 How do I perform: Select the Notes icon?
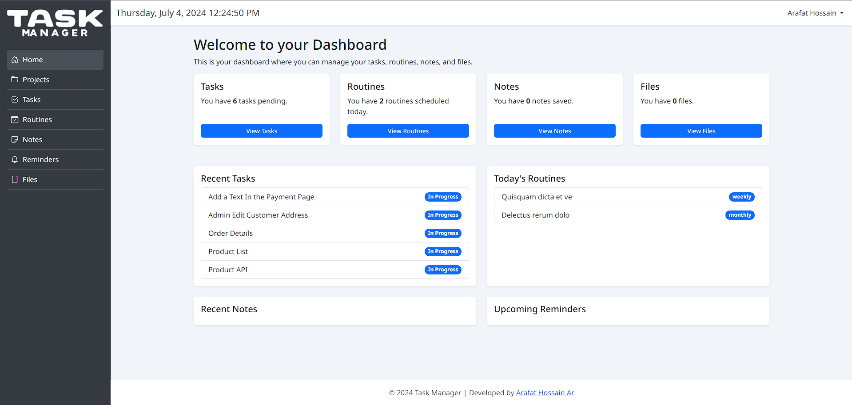coord(15,139)
